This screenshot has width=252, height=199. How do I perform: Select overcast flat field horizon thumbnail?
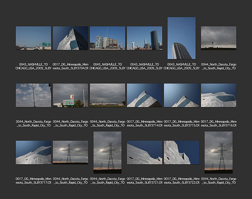point(107,96)
